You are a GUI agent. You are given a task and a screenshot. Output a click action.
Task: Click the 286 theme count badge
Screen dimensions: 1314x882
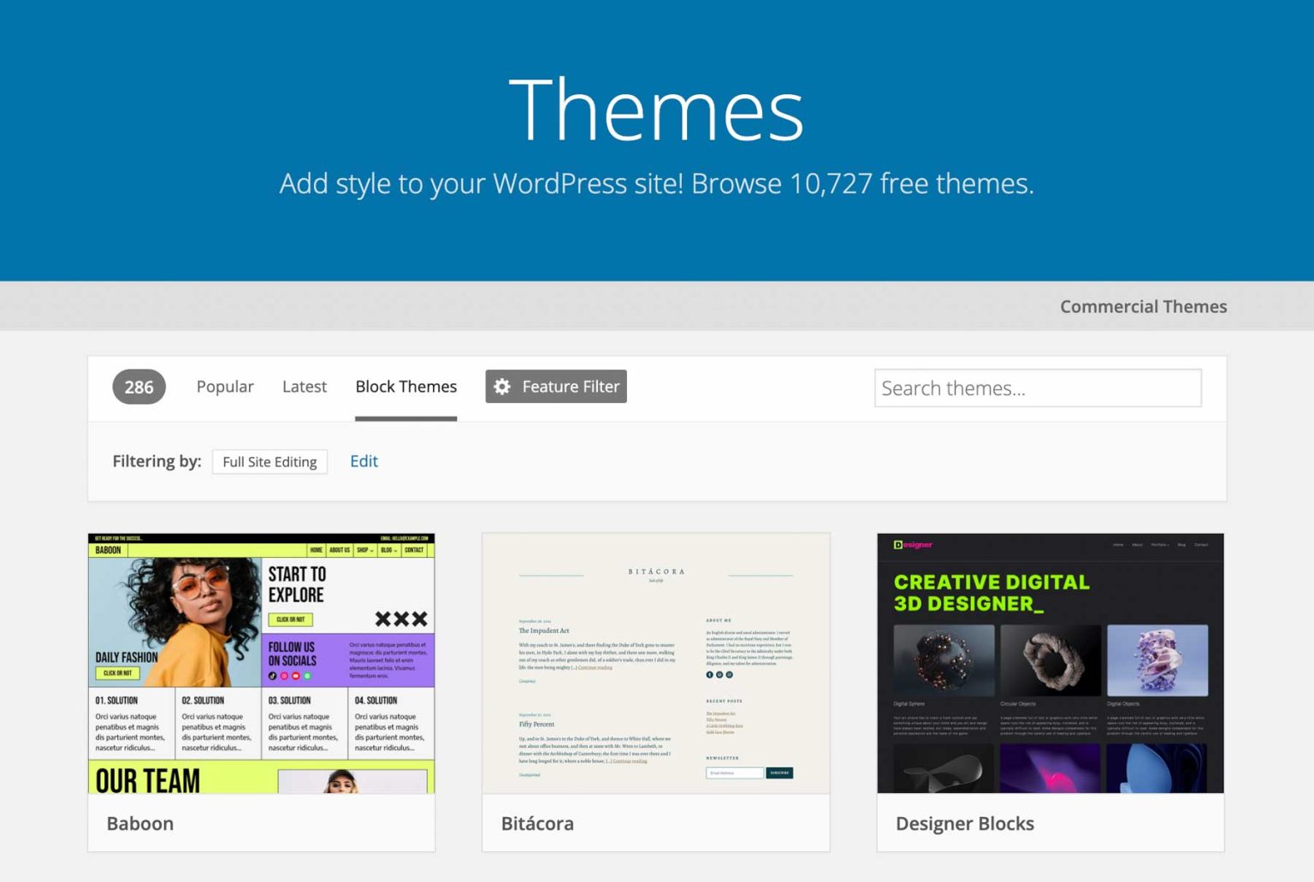(139, 388)
